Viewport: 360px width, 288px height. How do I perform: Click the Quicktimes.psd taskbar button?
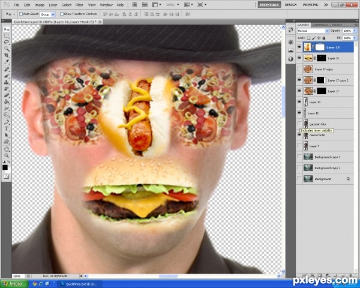coord(79,284)
